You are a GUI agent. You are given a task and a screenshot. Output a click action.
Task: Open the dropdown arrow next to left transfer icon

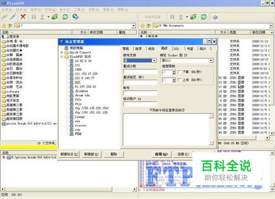(48, 17)
